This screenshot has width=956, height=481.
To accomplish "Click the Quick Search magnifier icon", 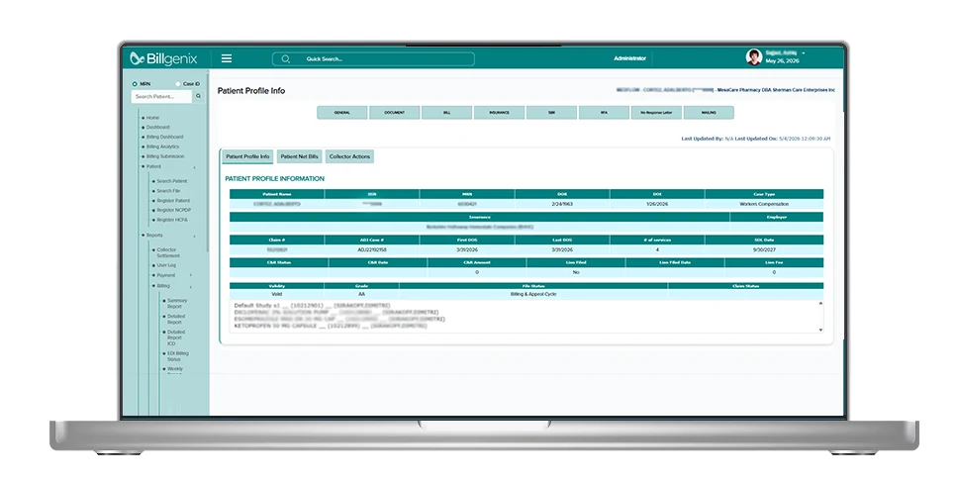I will coord(285,59).
